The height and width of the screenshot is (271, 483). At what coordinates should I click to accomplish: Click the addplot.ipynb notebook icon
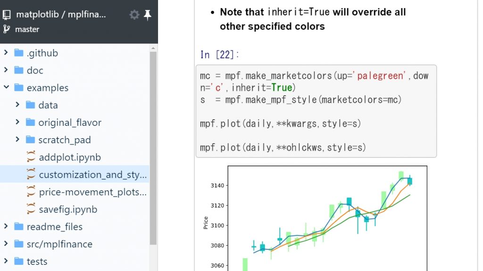[31, 157]
